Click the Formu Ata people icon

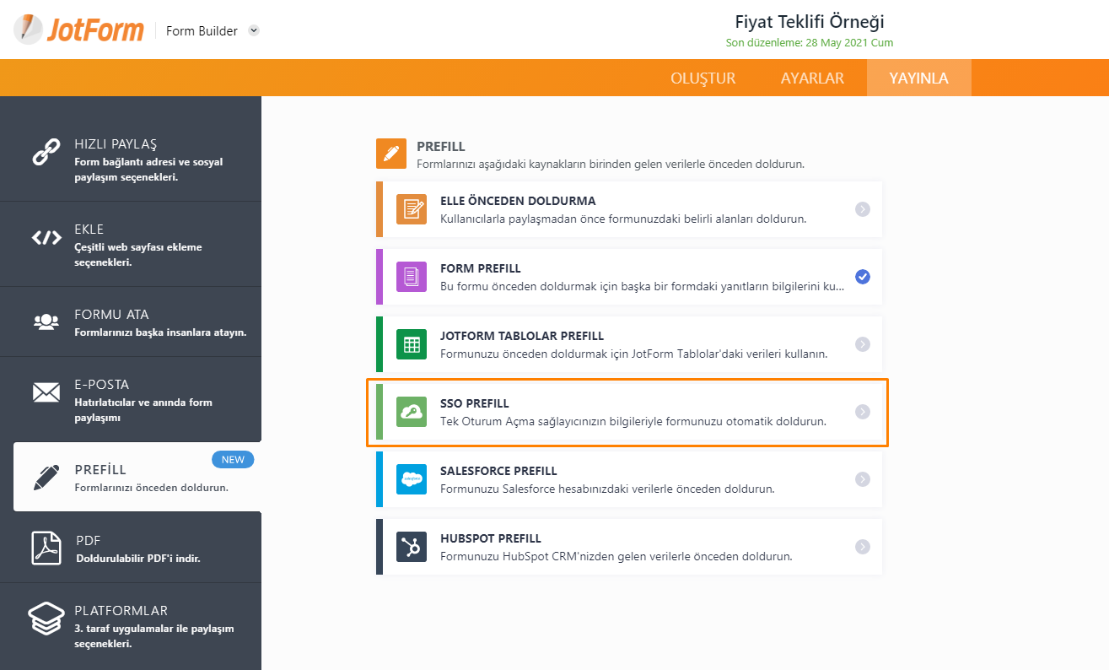(46, 321)
